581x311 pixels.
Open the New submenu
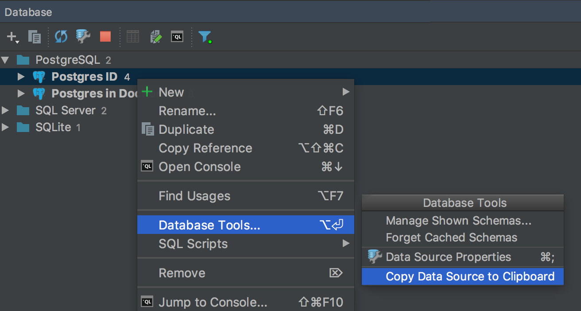pyautogui.click(x=246, y=92)
